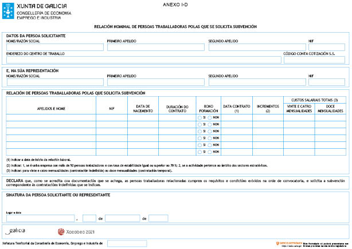Click Código Conta Cotización S.S. field
This screenshot has width=352, height=249.
tap(314, 60)
